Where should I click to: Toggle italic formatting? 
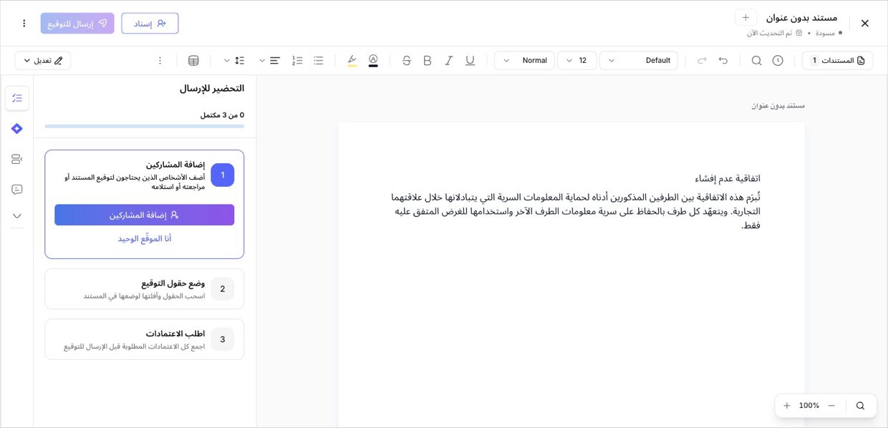tap(449, 61)
